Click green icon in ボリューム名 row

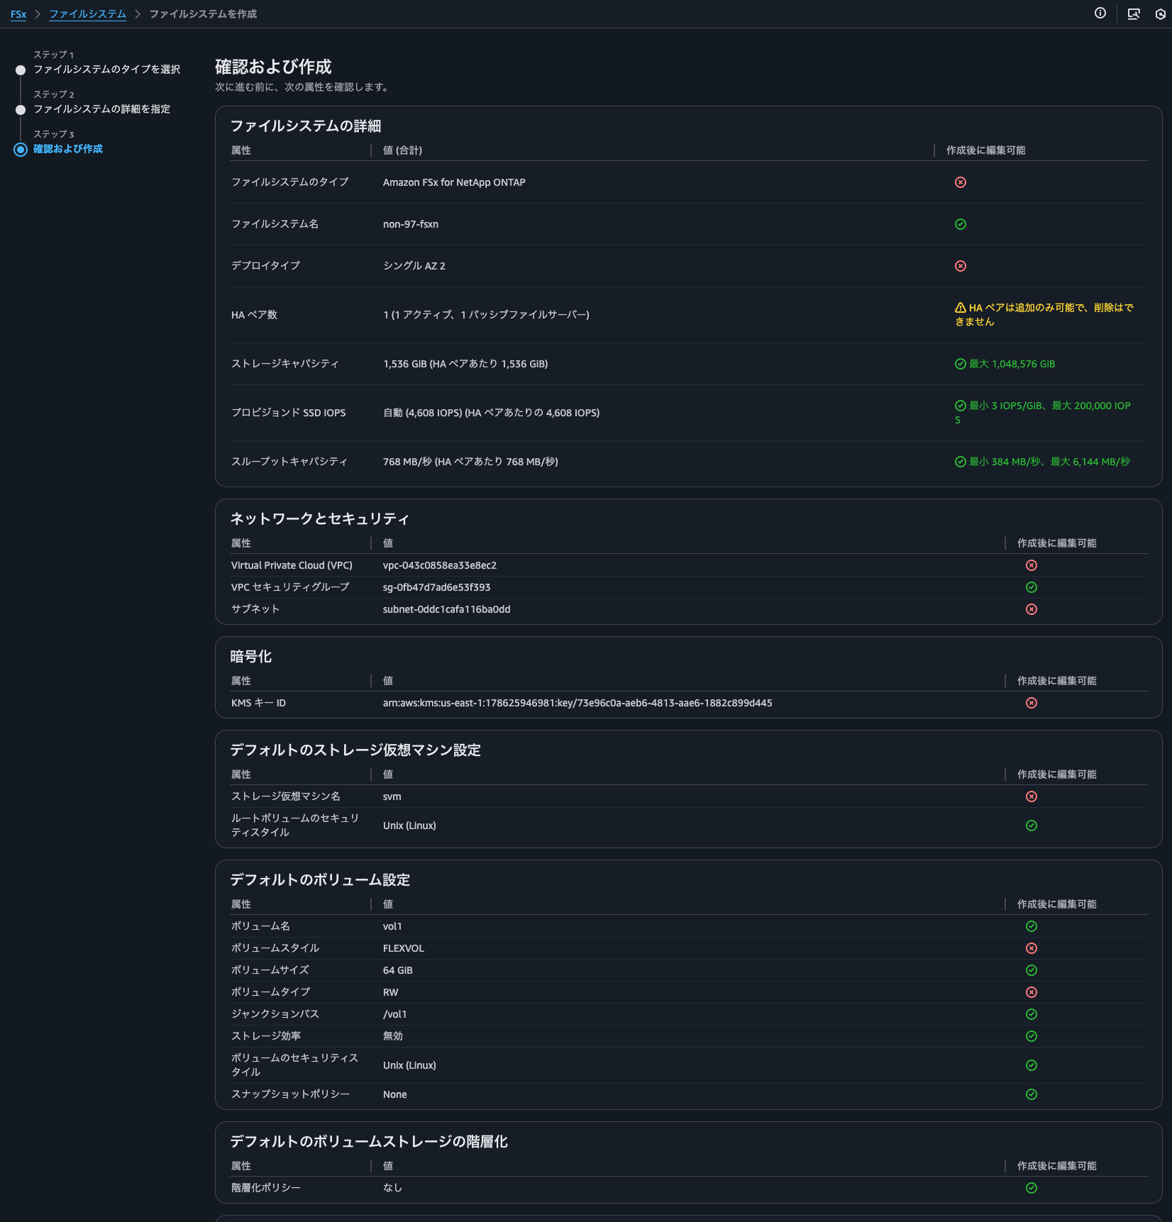click(x=1032, y=926)
